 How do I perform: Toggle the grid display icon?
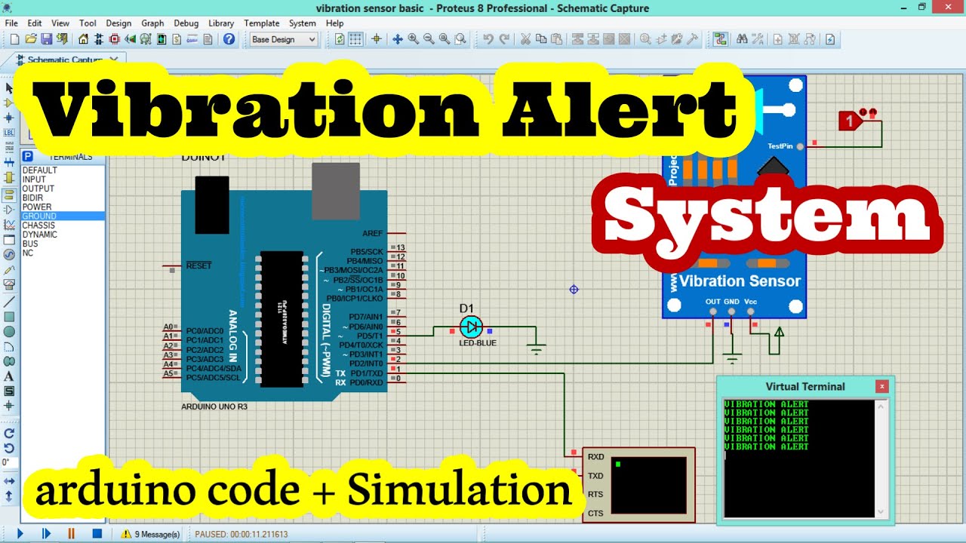coord(355,39)
